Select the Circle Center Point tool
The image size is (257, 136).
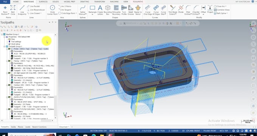pyautogui.click(x=52, y=10)
